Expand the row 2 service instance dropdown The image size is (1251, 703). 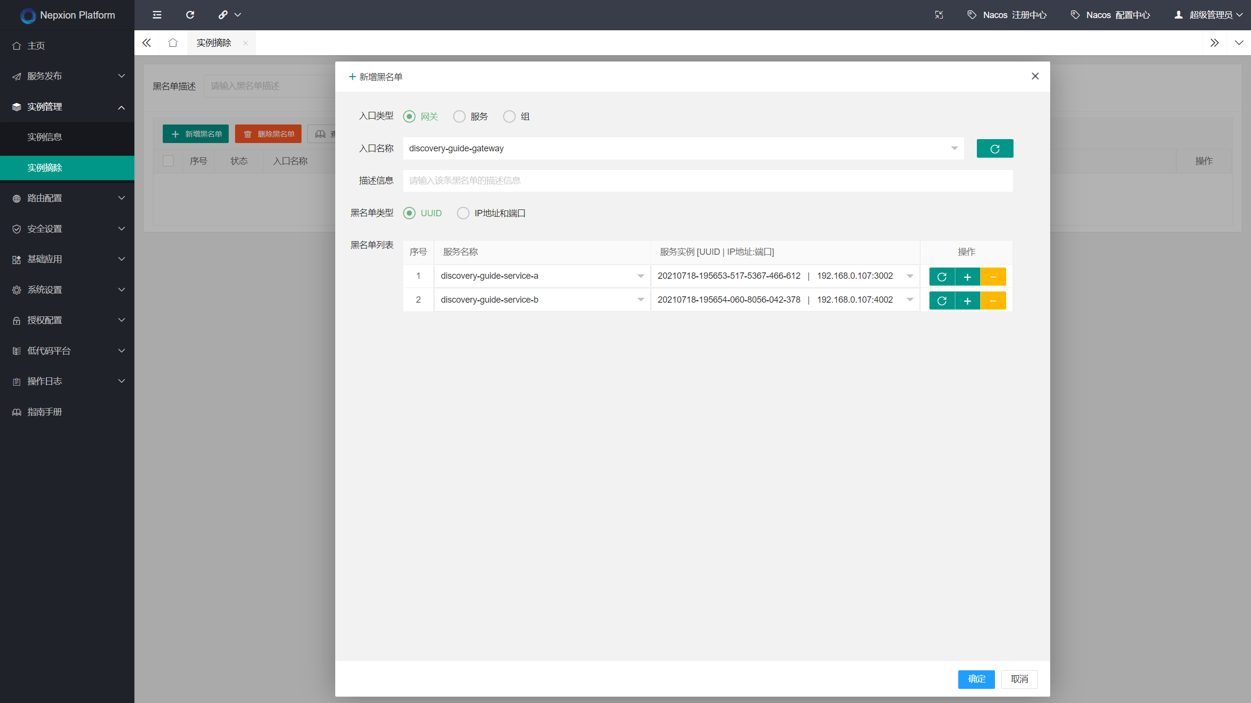click(910, 300)
